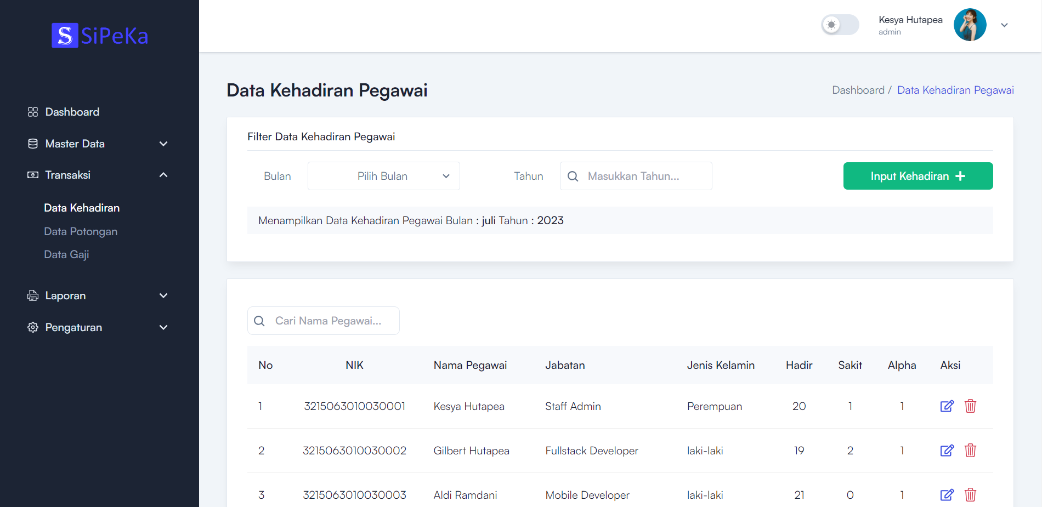Click the Dashboard sidebar icon
The image size is (1042, 507).
point(32,111)
